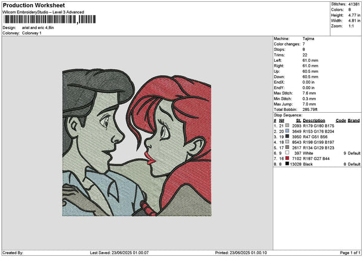Select the light blue swatch in stop 2
Image resolution: width=363 pixels, height=257 pixels.
point(287,131)
